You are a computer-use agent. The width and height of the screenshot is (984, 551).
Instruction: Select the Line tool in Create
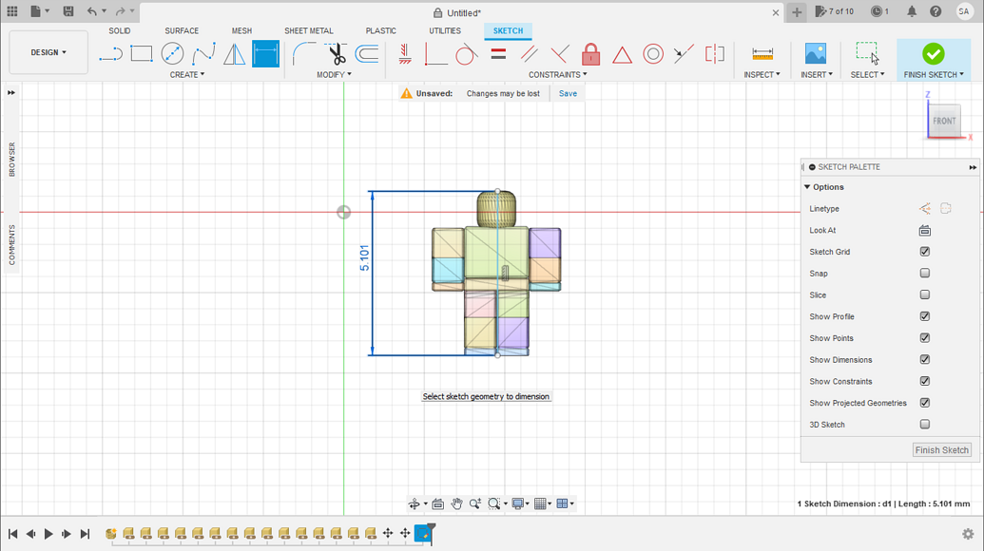coord(110,54)
